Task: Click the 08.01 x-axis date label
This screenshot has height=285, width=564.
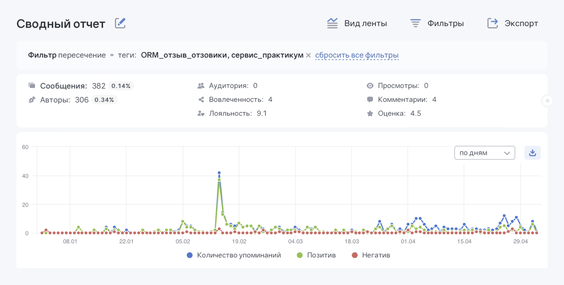Action: (x=70, y=241)
